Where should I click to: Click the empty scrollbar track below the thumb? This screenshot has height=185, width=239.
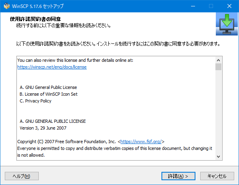(x=218, y=112)
